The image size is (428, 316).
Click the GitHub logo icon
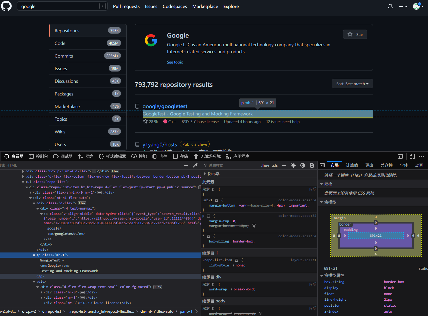click(x=6, y=6)
